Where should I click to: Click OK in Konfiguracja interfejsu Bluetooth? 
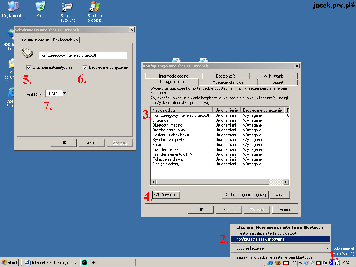pyautogui.click(x=201, y=210)
